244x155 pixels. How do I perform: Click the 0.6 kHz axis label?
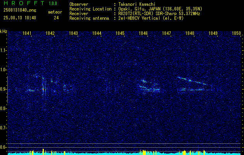pos(3,147)
